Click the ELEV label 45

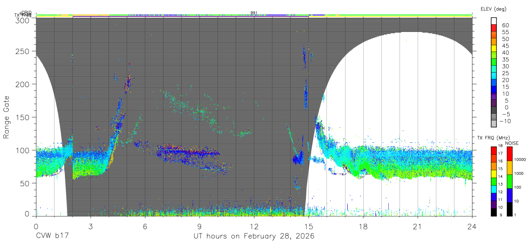(x=506, y=46)
